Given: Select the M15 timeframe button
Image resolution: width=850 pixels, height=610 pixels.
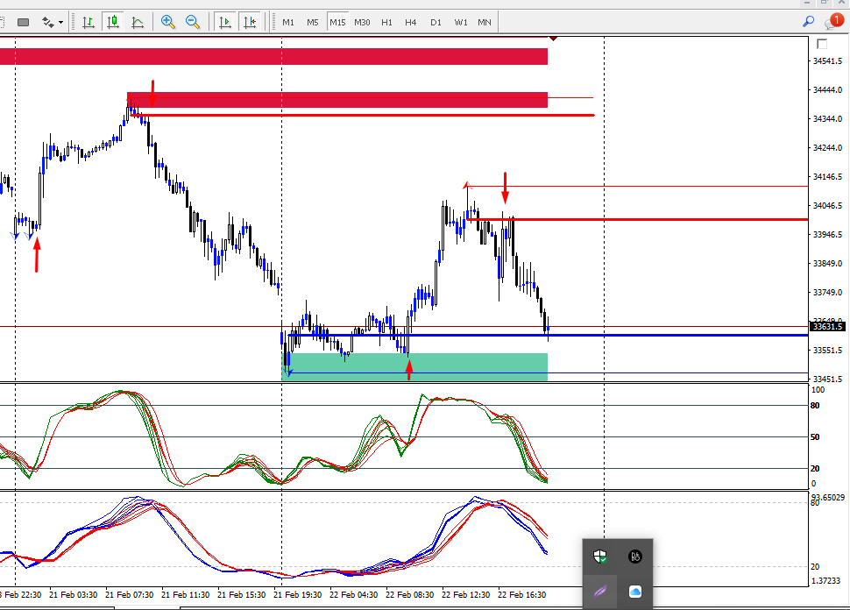Looking at the screenshot, I should click(337, 22).
